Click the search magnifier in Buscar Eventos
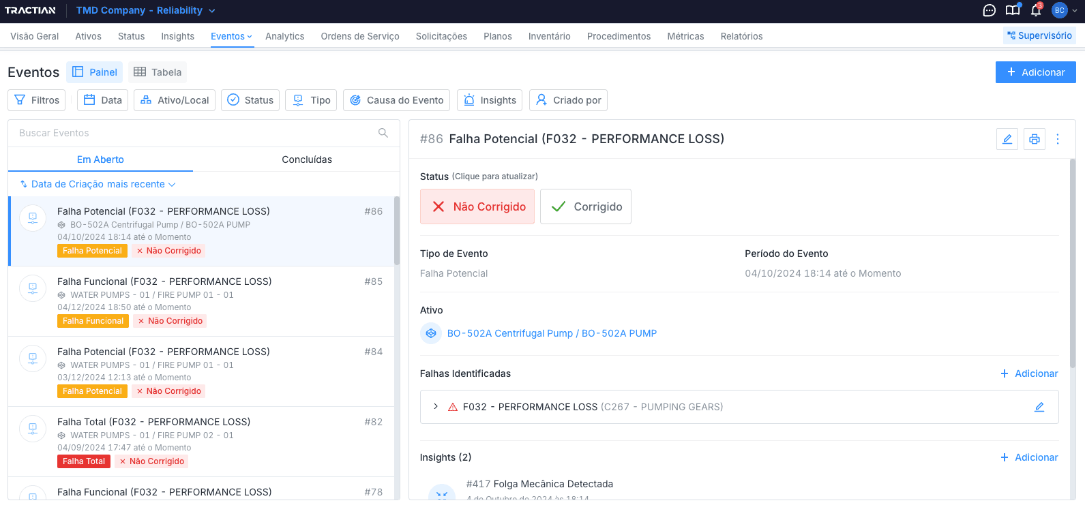 pyautogui.click(x=383, y=133)
